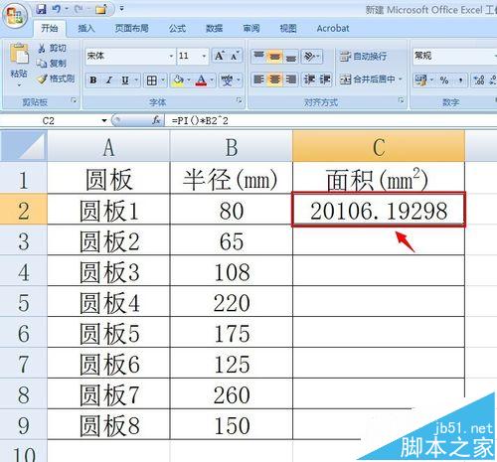Launch the 剪贴板 pane dialog
Image resolution: width=497 pixels, height=462 pixels.
[74, 100]
